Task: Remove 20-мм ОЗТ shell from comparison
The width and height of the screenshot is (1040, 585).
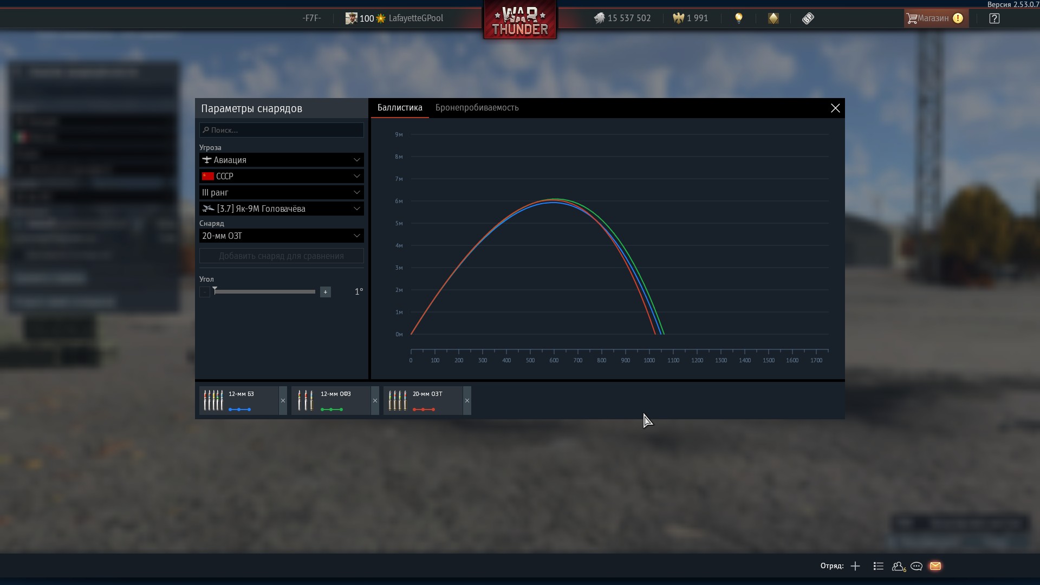Action: [467, 401]
